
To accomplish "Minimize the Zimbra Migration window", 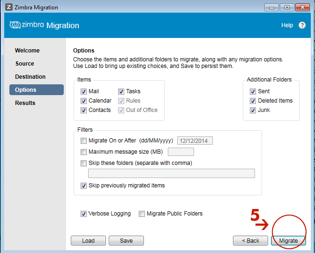I will (x=271, y=7).
